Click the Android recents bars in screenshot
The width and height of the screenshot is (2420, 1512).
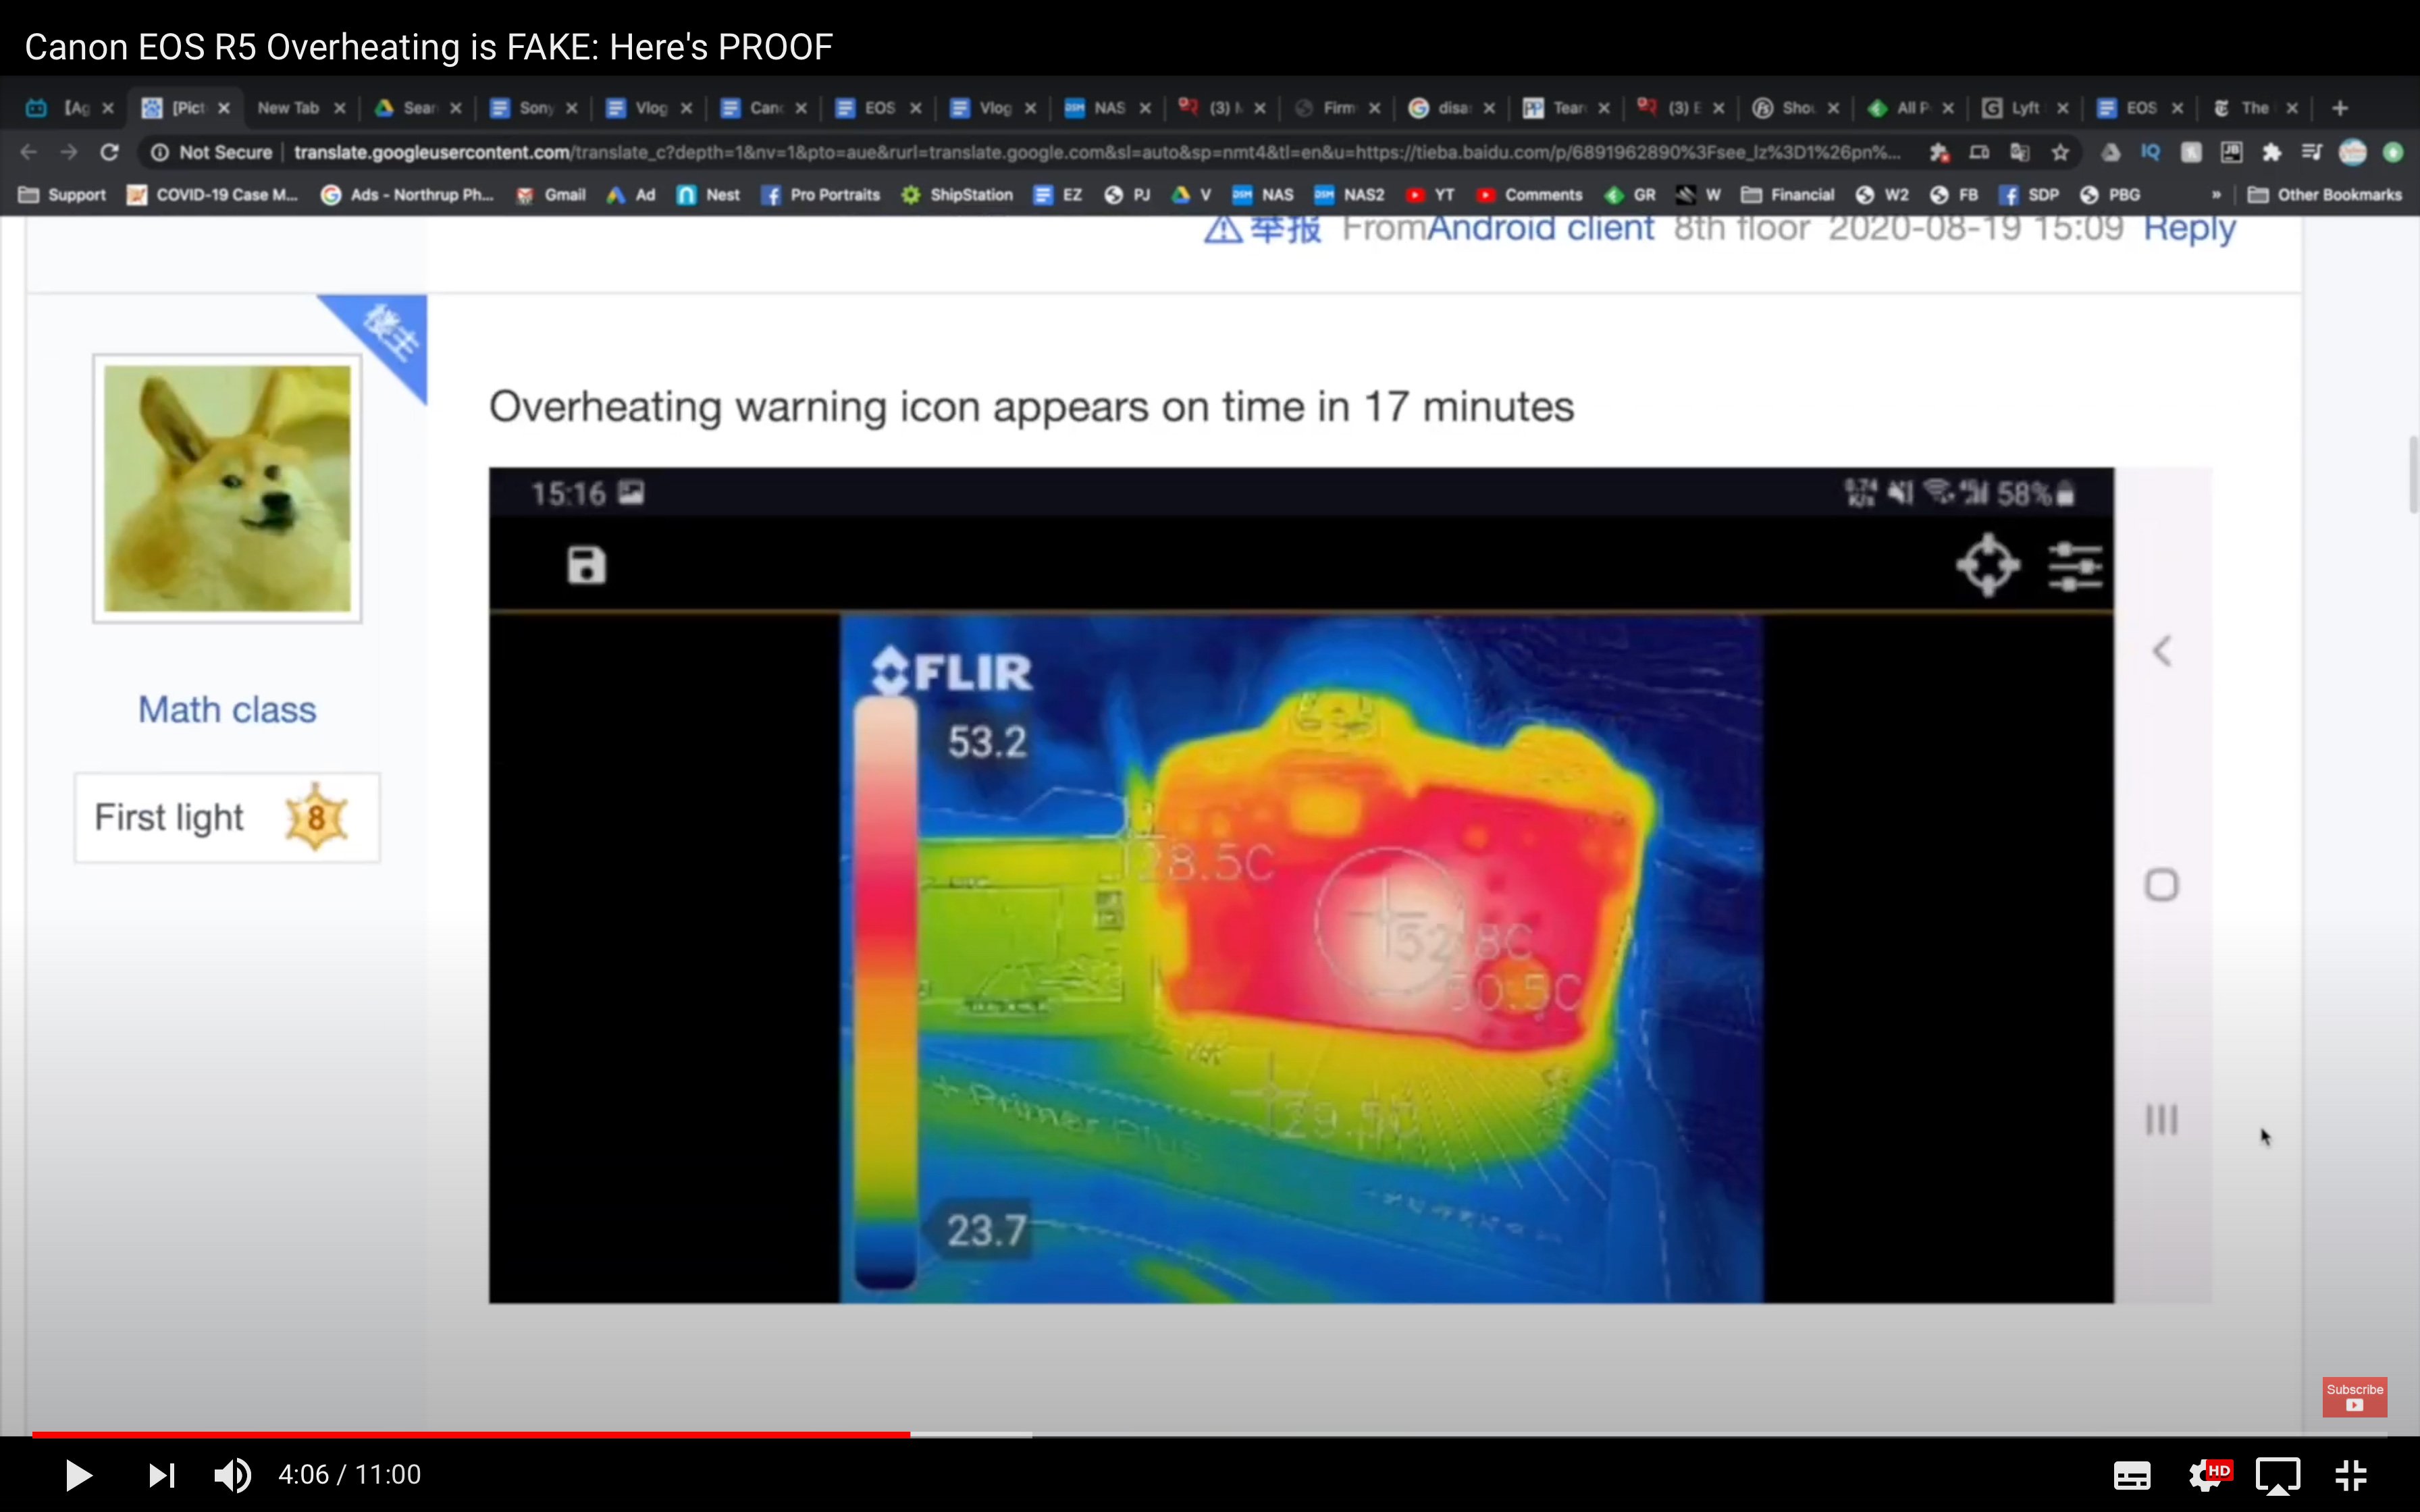(x=2162, y=1120)
